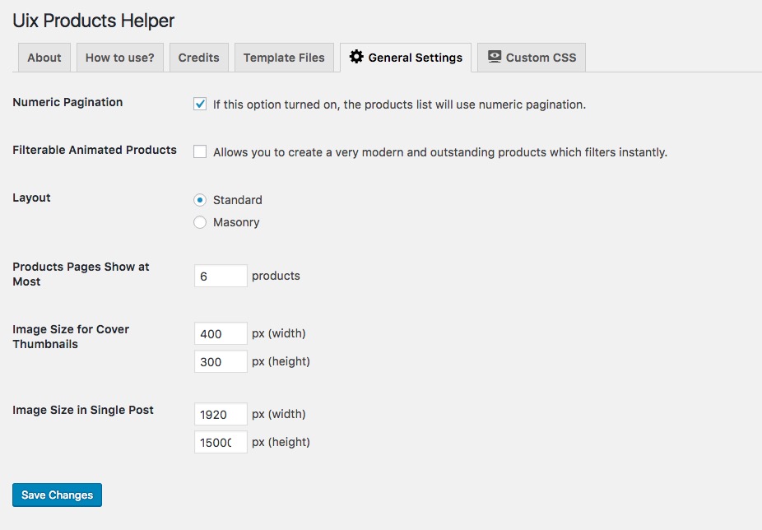Enable Filterable Animated Products checkbox
The width and height of the screenshot is (762, 530).
[200, 151]
